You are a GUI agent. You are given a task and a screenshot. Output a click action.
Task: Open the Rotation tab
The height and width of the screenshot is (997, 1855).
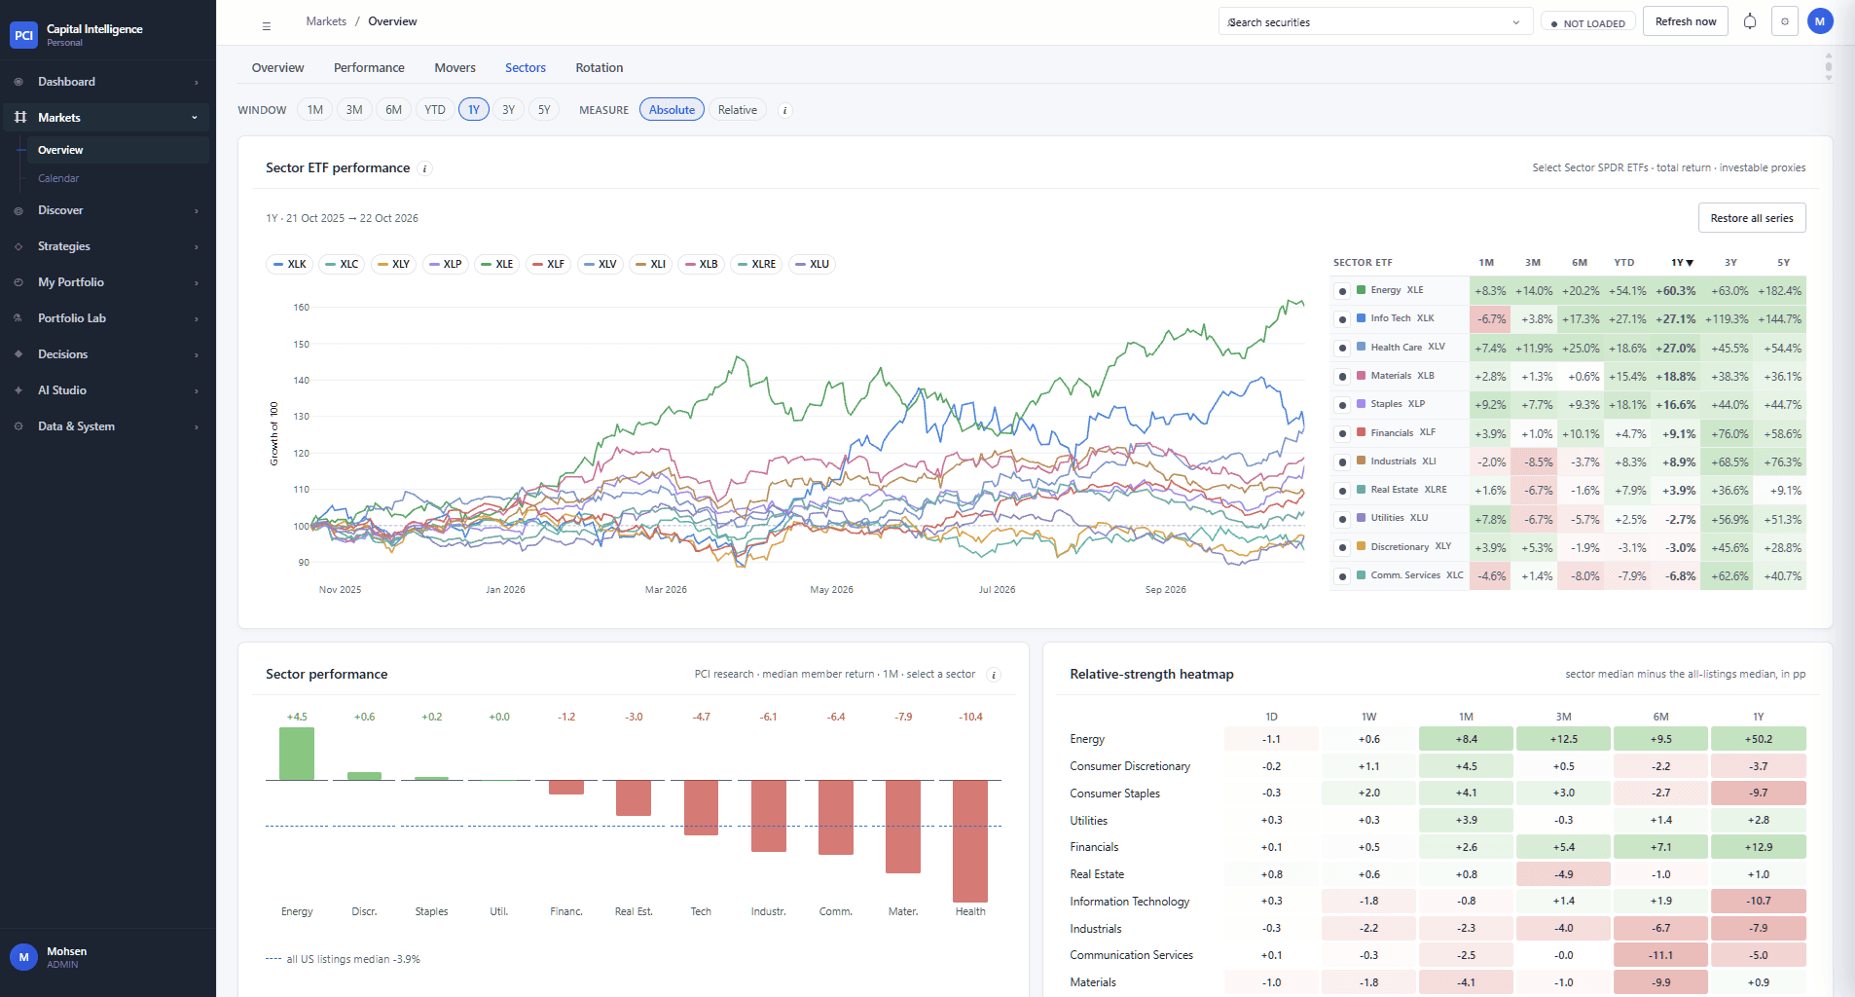click(x=600, y=68)
